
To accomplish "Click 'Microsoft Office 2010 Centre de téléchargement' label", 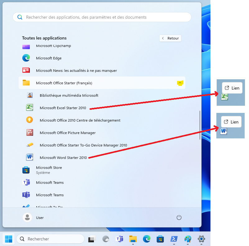I will [x=80, y=120].
